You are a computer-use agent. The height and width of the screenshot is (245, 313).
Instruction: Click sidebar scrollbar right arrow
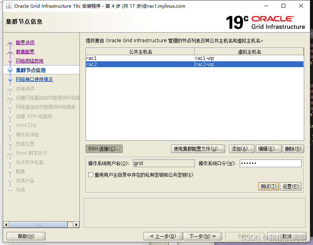[x=76, y=225]
